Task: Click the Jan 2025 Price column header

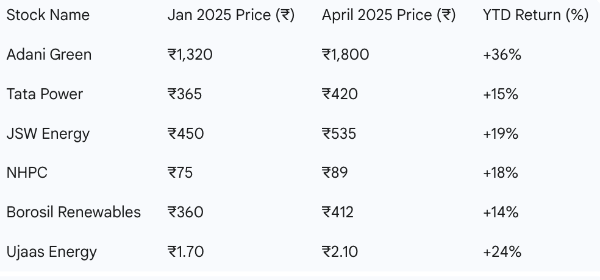Action: [231, 15]
